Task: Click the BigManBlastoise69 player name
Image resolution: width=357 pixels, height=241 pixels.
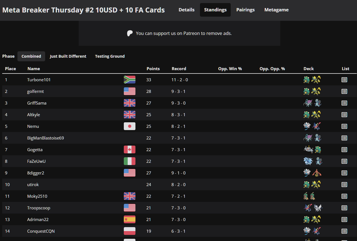Action: [x=45, y=138]
